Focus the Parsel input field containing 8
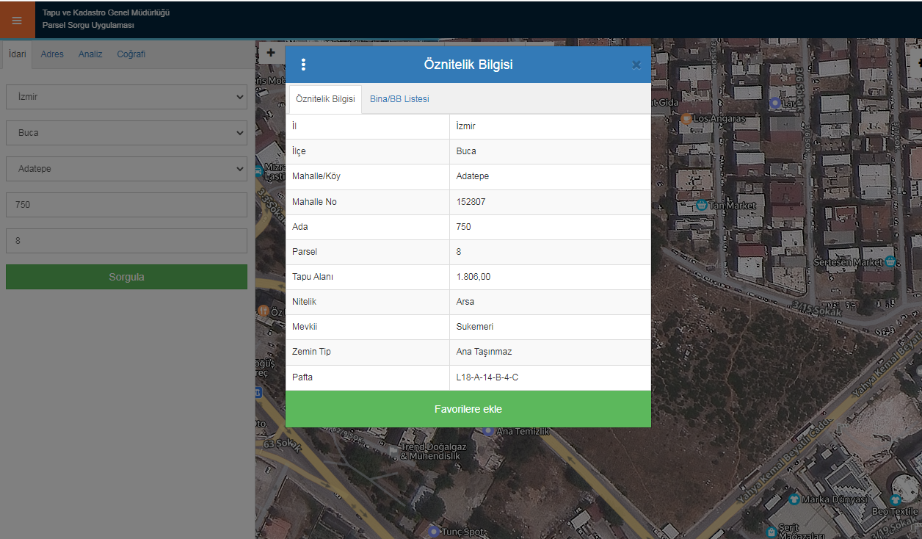Screen dimensions: 922x539 coord(126,240)
